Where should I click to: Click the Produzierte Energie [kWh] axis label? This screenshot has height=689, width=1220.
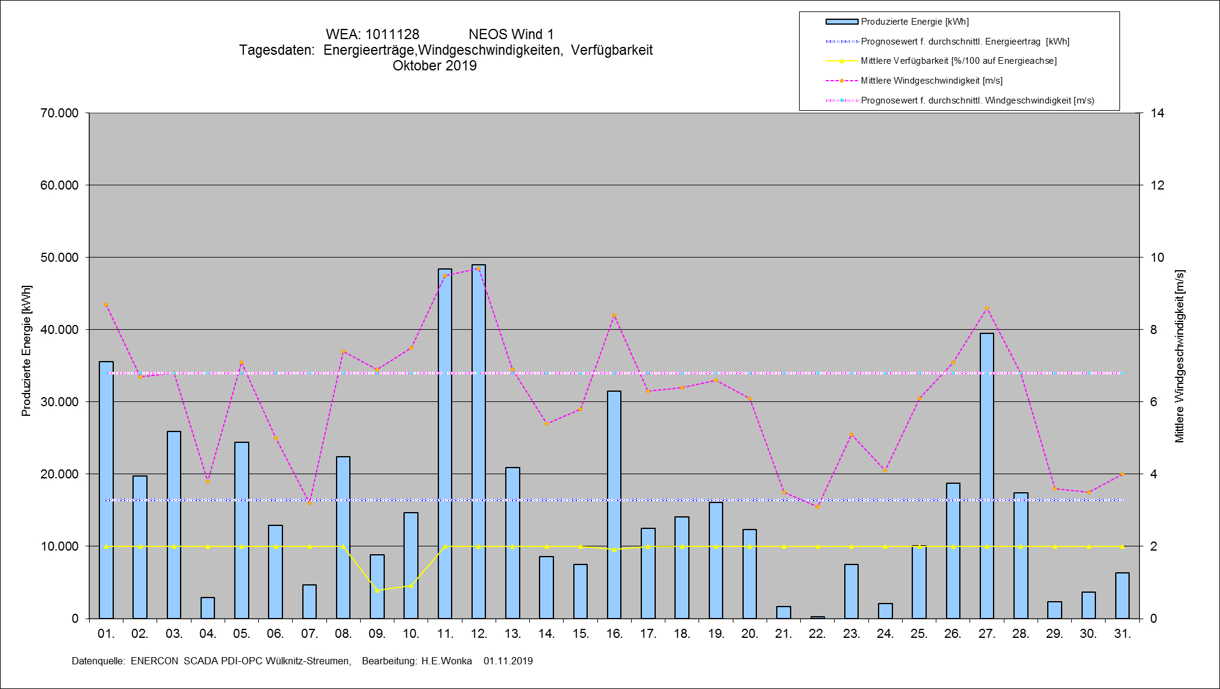26,351
